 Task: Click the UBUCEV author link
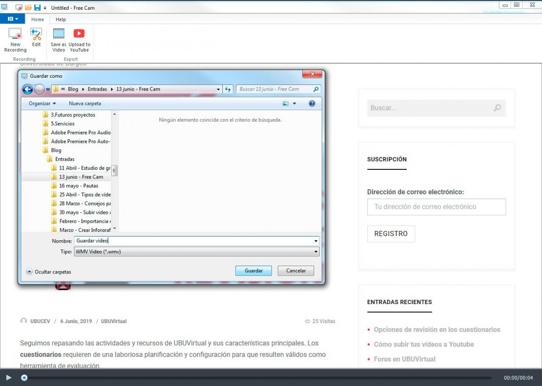[x=40, y=321]
